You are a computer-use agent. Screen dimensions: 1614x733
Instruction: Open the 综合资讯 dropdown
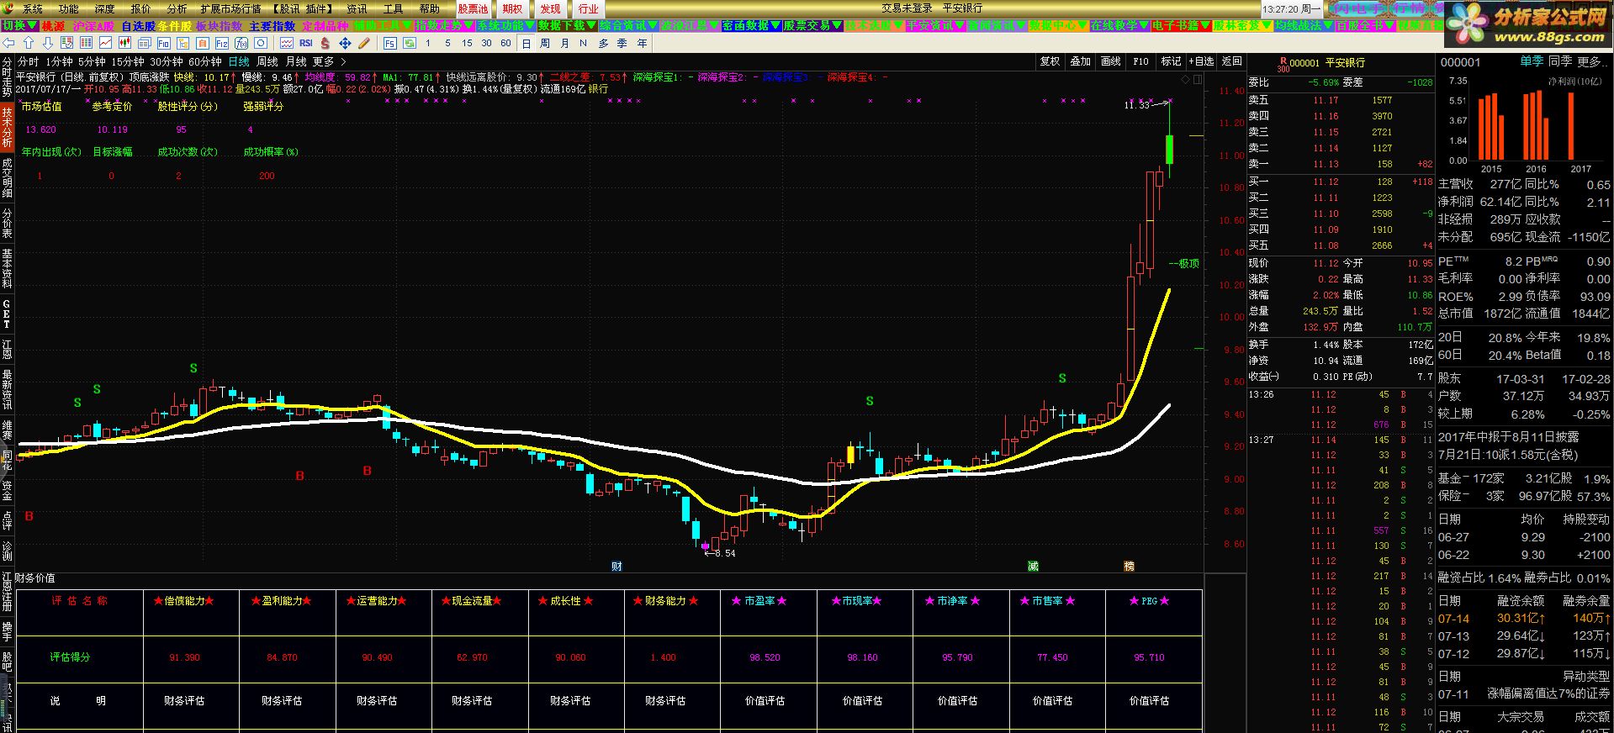coord(629,26)
